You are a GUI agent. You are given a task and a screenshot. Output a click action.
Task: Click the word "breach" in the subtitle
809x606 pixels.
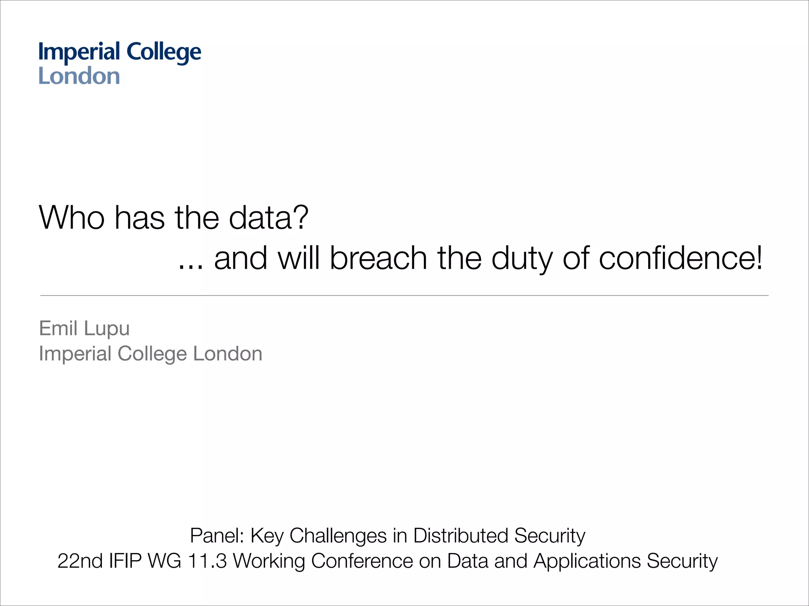pyautogui.click(x=378, y=258)
